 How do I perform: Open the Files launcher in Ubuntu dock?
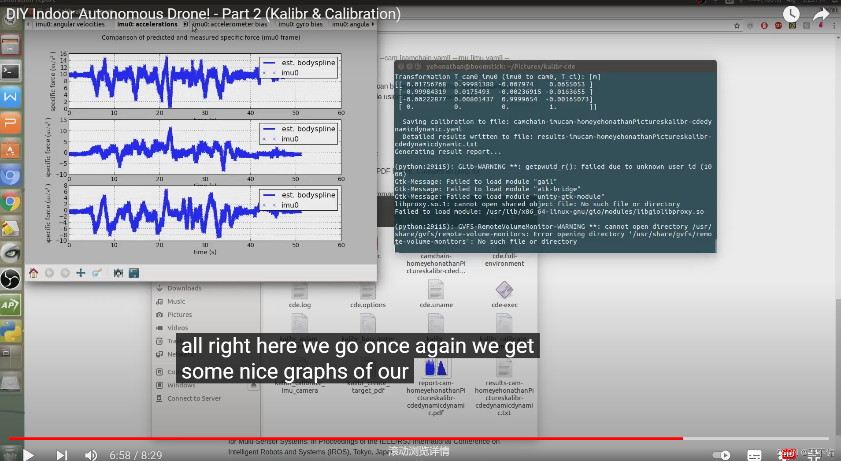(11, 45)
